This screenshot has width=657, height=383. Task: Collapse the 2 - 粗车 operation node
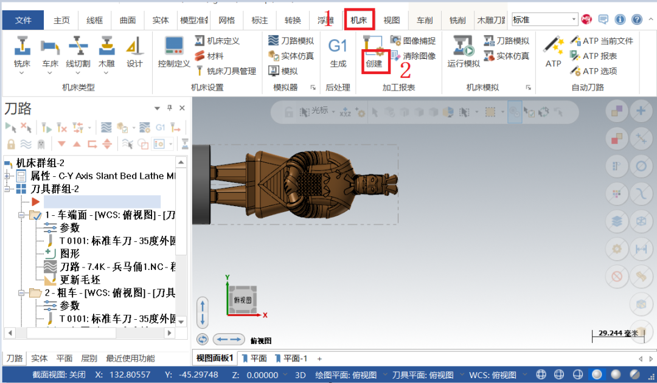(x=21, y=293)
